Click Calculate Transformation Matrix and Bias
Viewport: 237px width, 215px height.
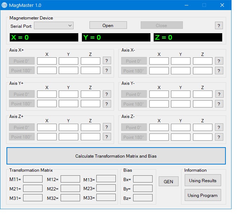(x=116, y=156)
